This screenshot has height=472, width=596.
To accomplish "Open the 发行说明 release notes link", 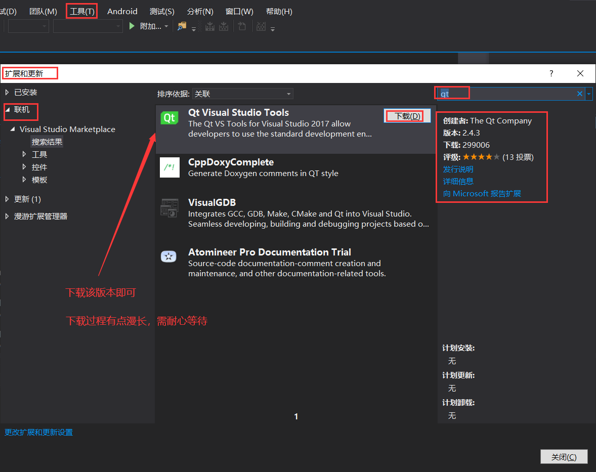I will click(458, 169).
